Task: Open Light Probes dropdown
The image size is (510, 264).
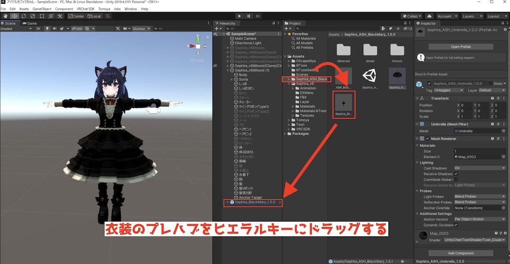Action: tap(480, 196)
